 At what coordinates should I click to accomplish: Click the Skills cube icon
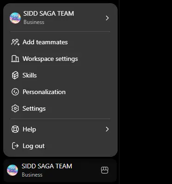pyautogui.click(x=15, y=75)
